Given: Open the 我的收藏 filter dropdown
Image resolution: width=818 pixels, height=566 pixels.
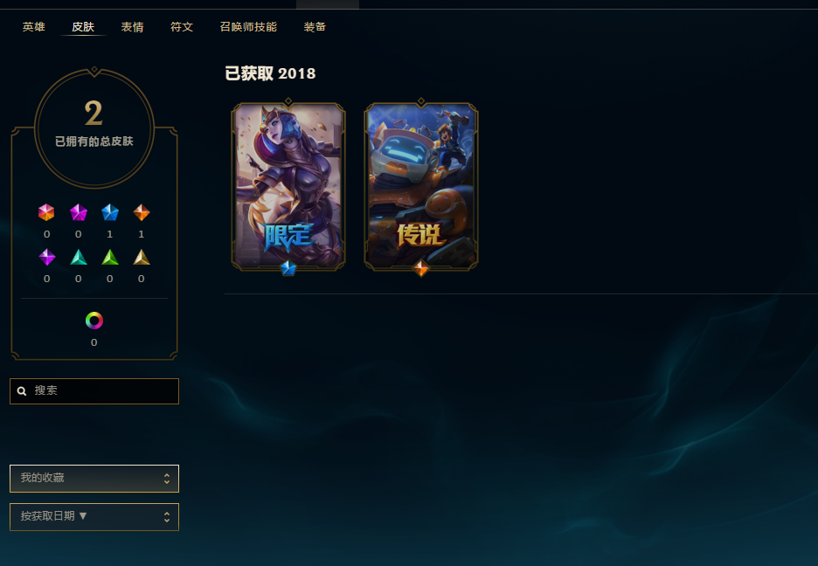Looking at the screenshot, I should pyautogui.click(x=94, y=479).
